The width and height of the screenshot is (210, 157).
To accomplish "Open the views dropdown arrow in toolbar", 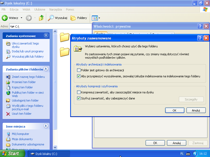I will 99,18.
